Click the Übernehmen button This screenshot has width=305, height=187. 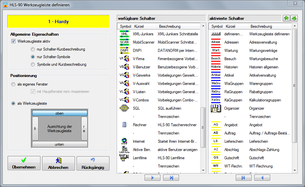[24, 164]
